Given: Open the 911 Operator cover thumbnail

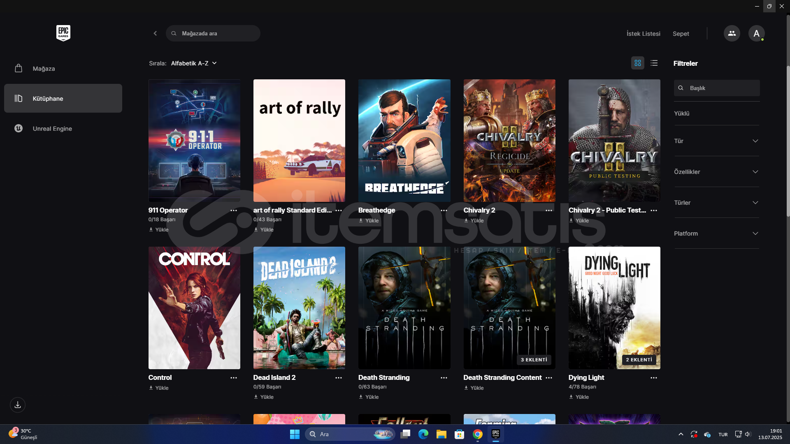Looking at the screenshot, I should click(x=194, y=141).
